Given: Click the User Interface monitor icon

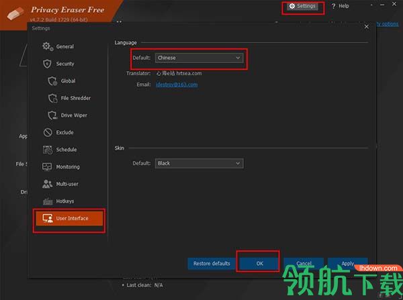Looking at the screenshot, I should click(48, 218).
